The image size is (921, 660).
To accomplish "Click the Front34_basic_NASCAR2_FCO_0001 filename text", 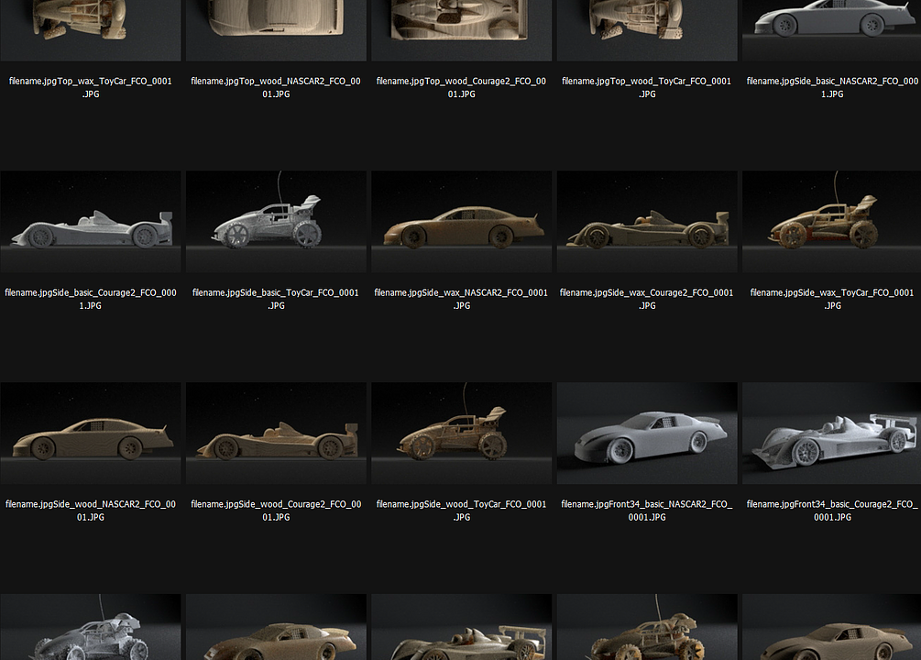I will [x=646, y=510].
